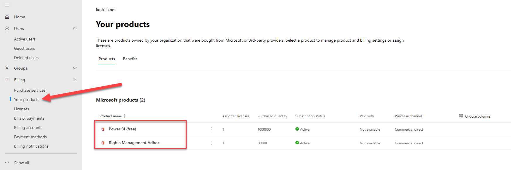The image size is (511, 170).
Task: Open Billing notifications
Action: click(x=31, y=146)
